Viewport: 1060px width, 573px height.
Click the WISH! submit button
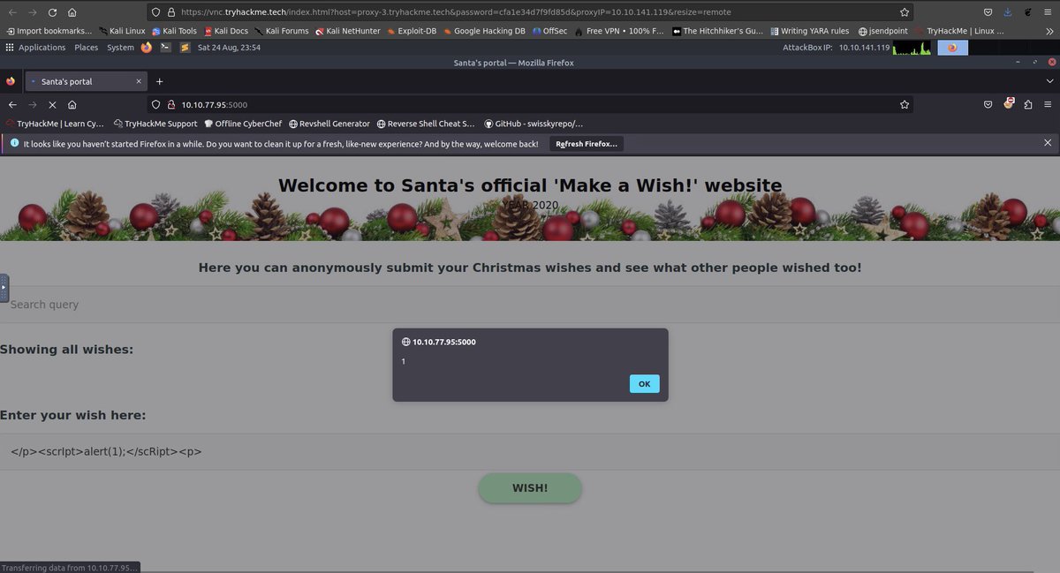click(x=530, y=488)
